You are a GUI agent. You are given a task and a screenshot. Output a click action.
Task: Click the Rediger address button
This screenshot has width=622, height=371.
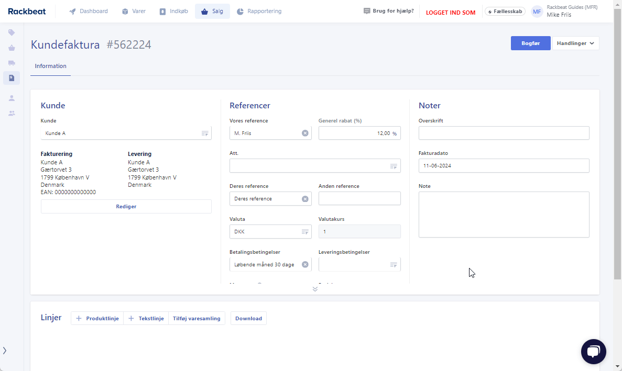click(x=126, y=207)
